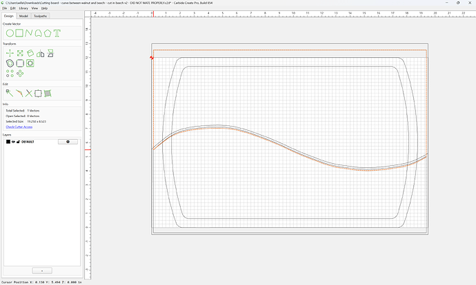The image size is (476, 285).
Task: Select the DEFAULT layer name
Action: 28,142
